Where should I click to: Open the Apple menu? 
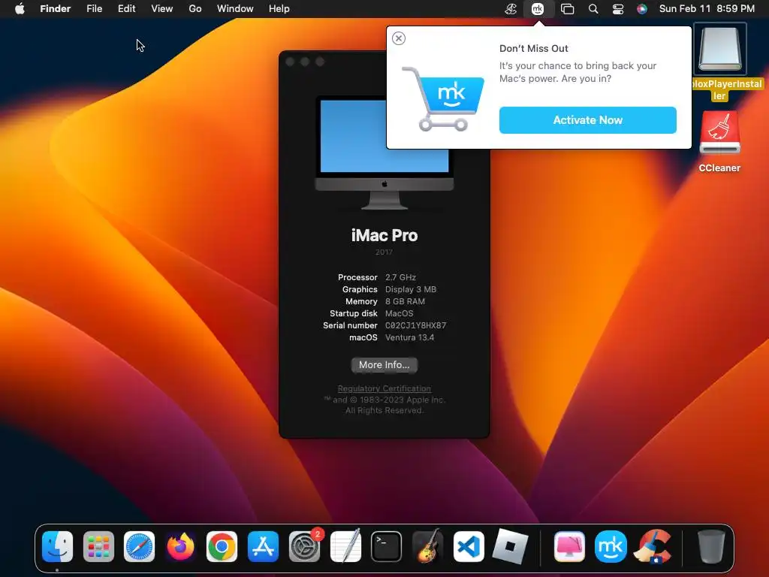click(x=20, y=9)
